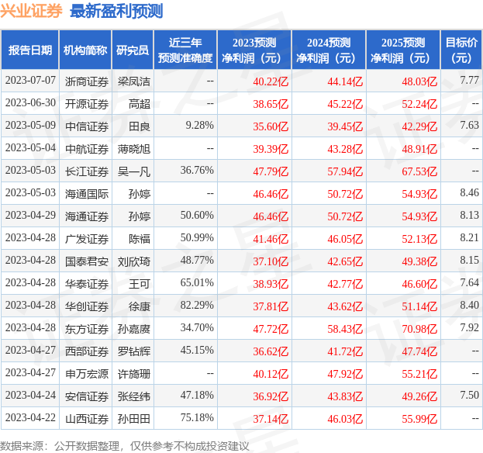Viewport: 483px width, 453px height.
Task: Click the 研究员 column header
Action: coord(133,50)
